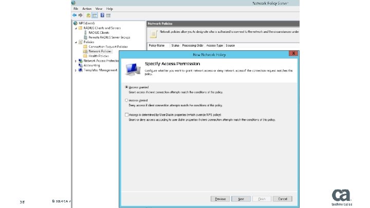Select the Access granted radio button
Image resolution: width=370 pixels, height=208 pixels.
click(126, 87)
